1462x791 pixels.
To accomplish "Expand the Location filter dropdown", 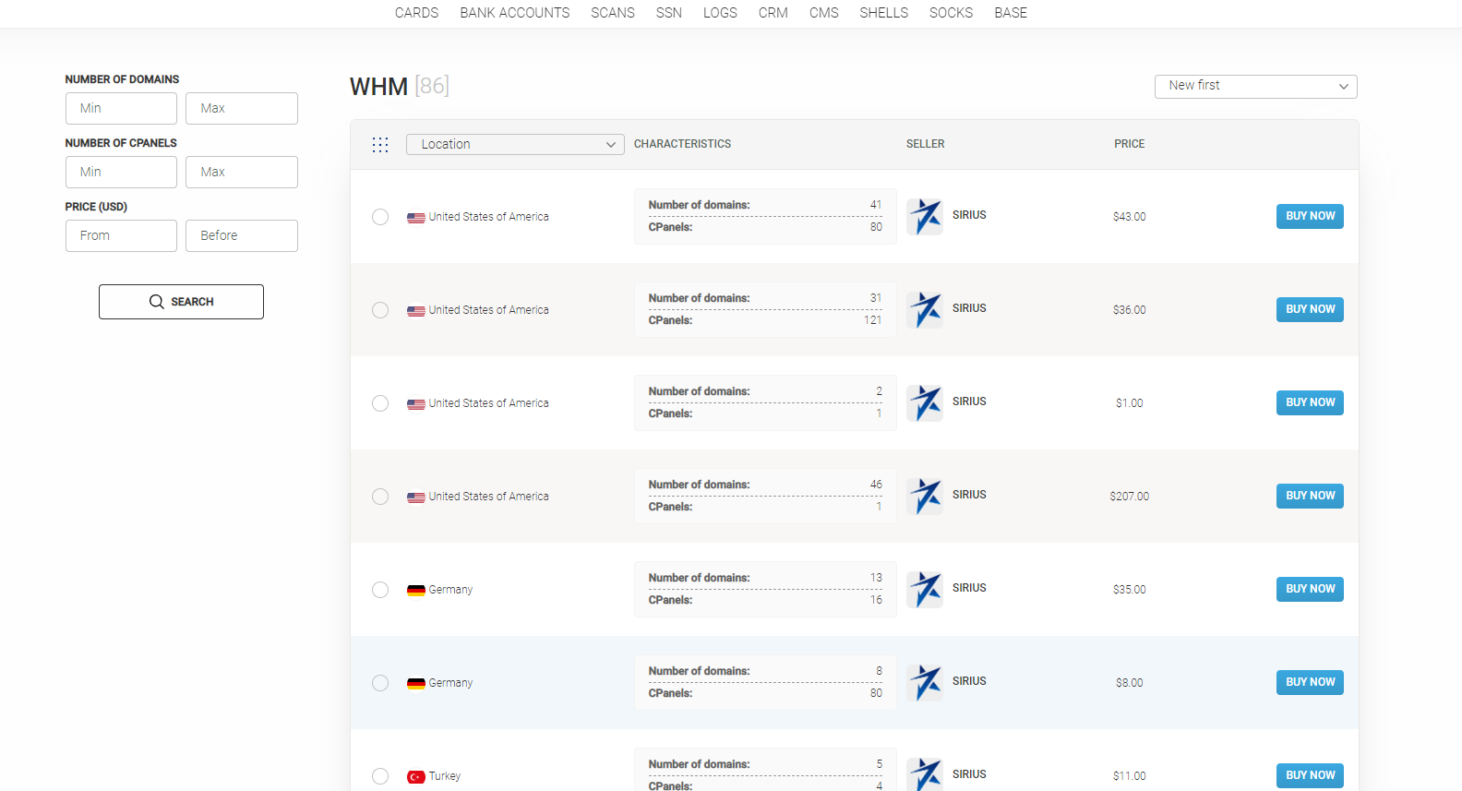I will click(x=515, y=144).
